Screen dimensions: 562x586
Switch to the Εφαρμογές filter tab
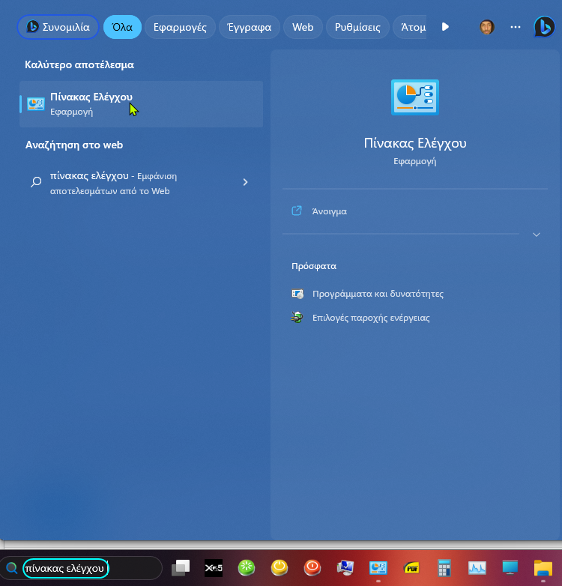pyautogui.click(x=180, y=27)
